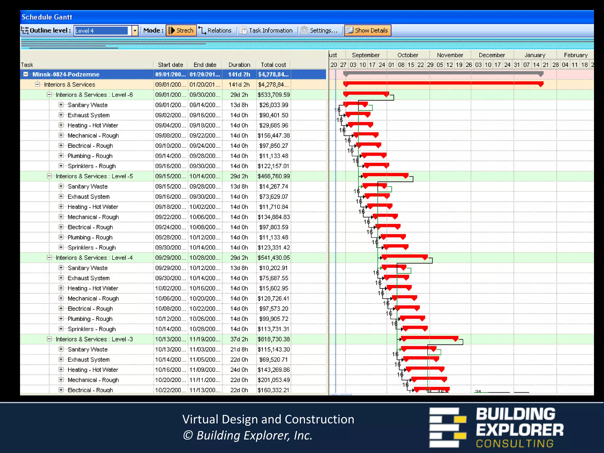The height and width of the screenshot is (453, 604).
Task: Open the Settings dialog
Action: [x=319, y=30]
